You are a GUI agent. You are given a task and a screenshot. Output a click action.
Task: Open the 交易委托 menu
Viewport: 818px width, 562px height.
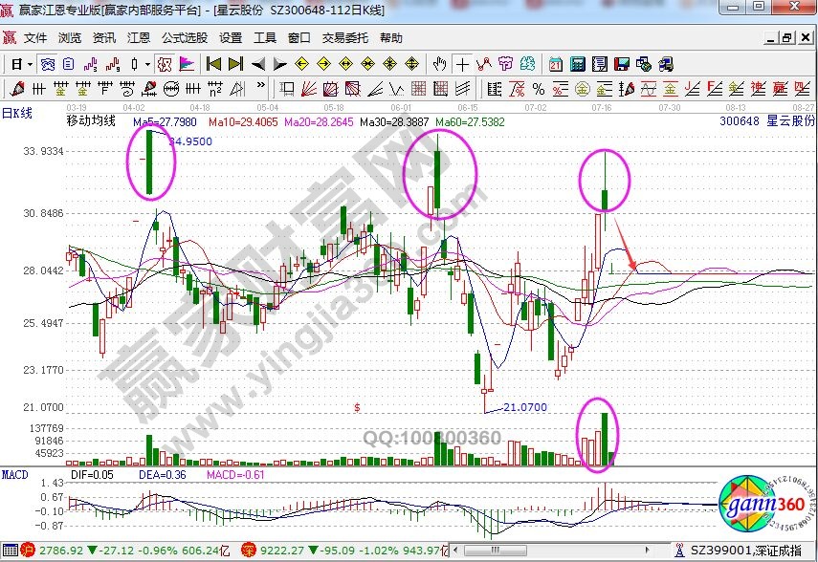tap(345, 38)
